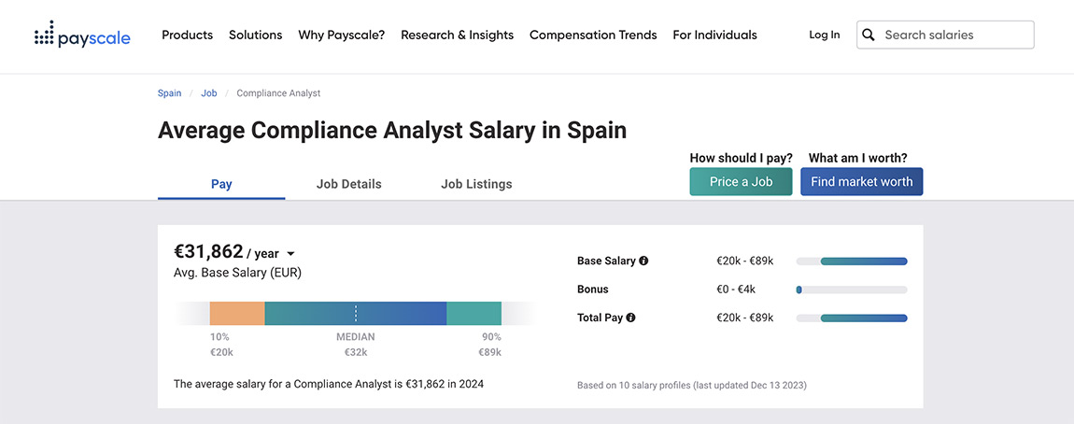1074x424 pixels.
Task: Open the Products menu
Action: click(x=187, y=35)
